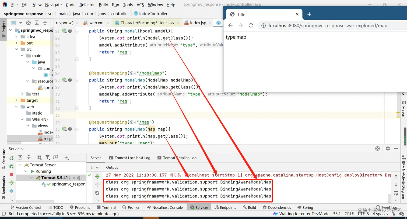Go back in the browser window
407x219 pixels.
[230, 25]
